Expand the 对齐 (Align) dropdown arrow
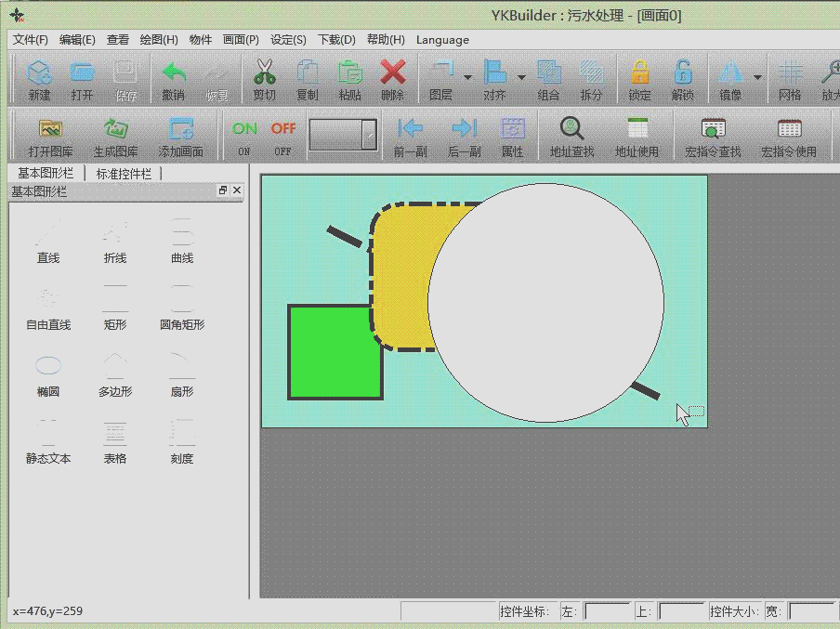The height and width of the screenshot is (629, 840). [x=521, y=78]
